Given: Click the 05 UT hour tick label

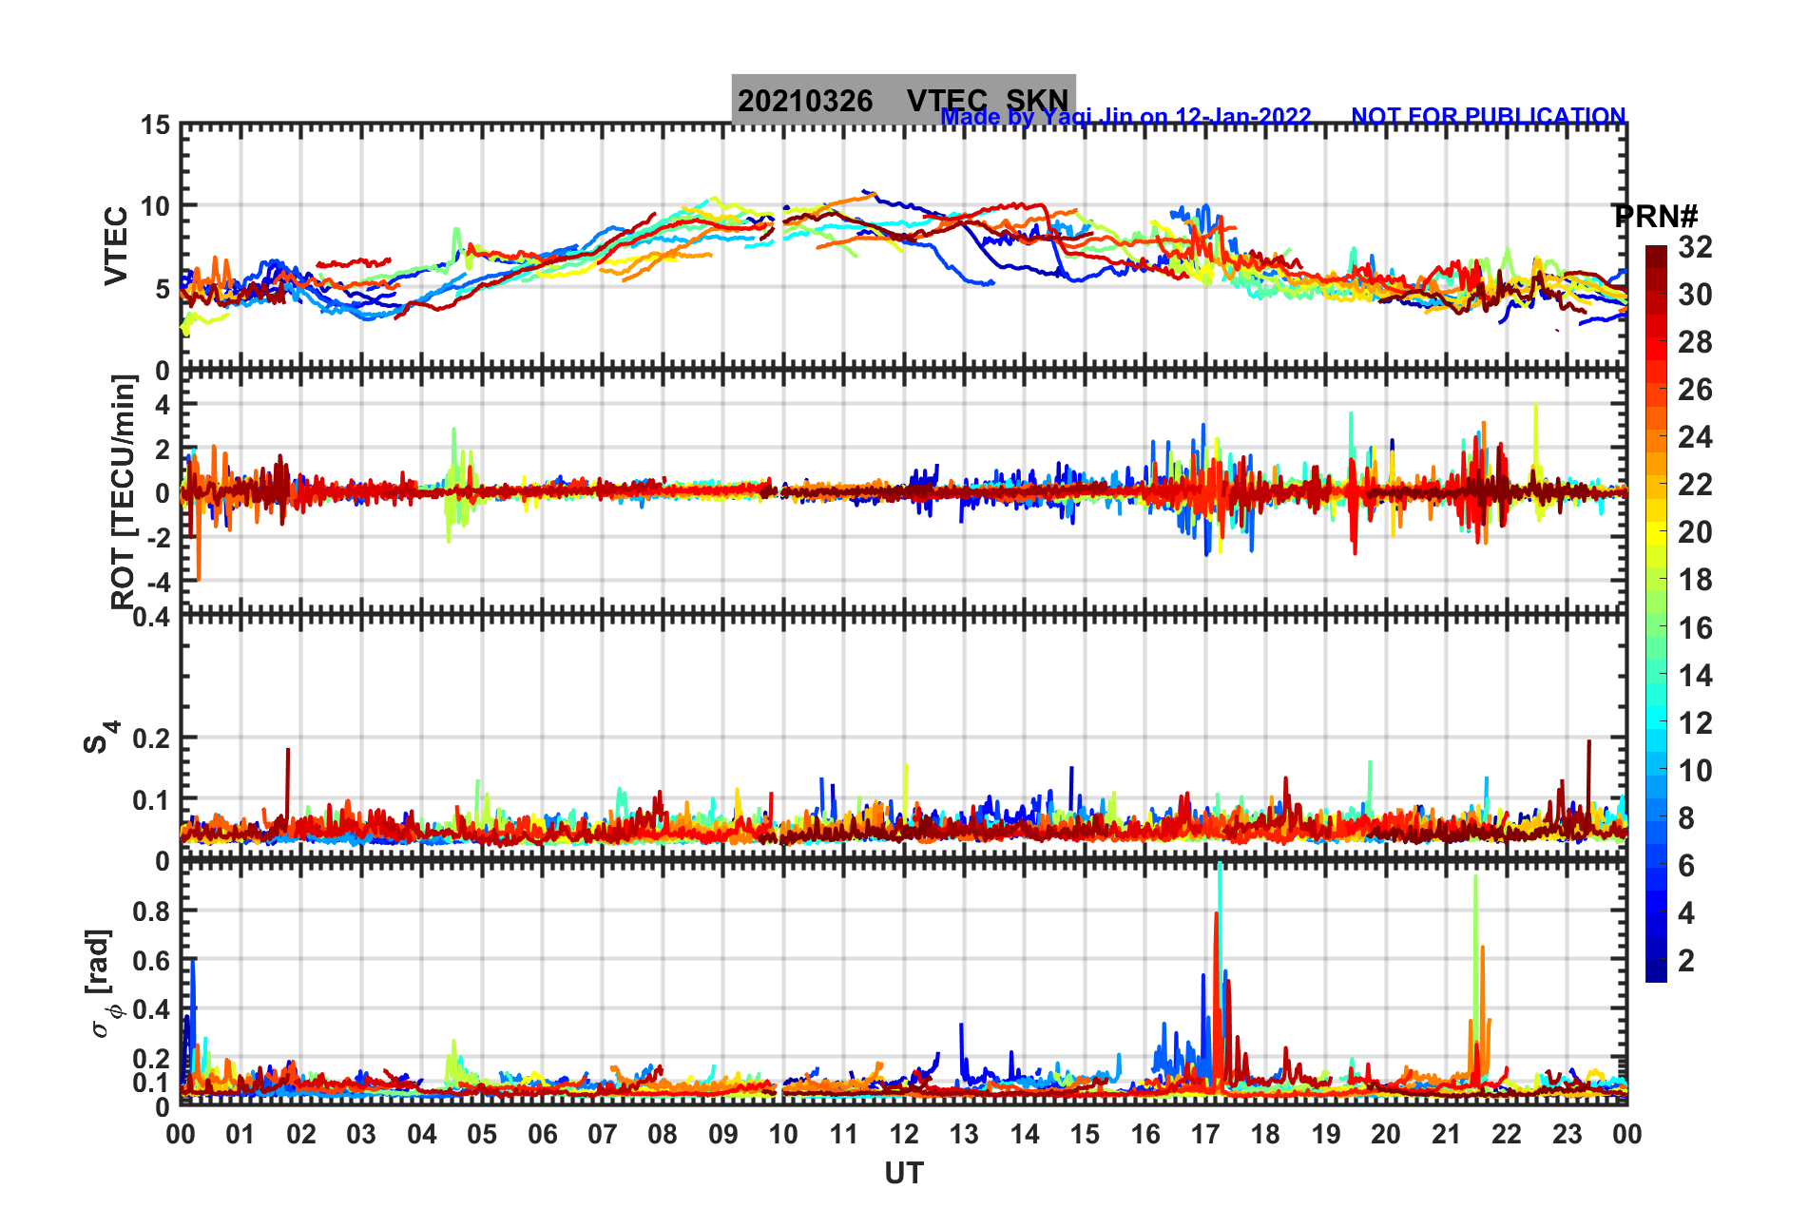Looking at the screenshot, I should click(482, 1134).
